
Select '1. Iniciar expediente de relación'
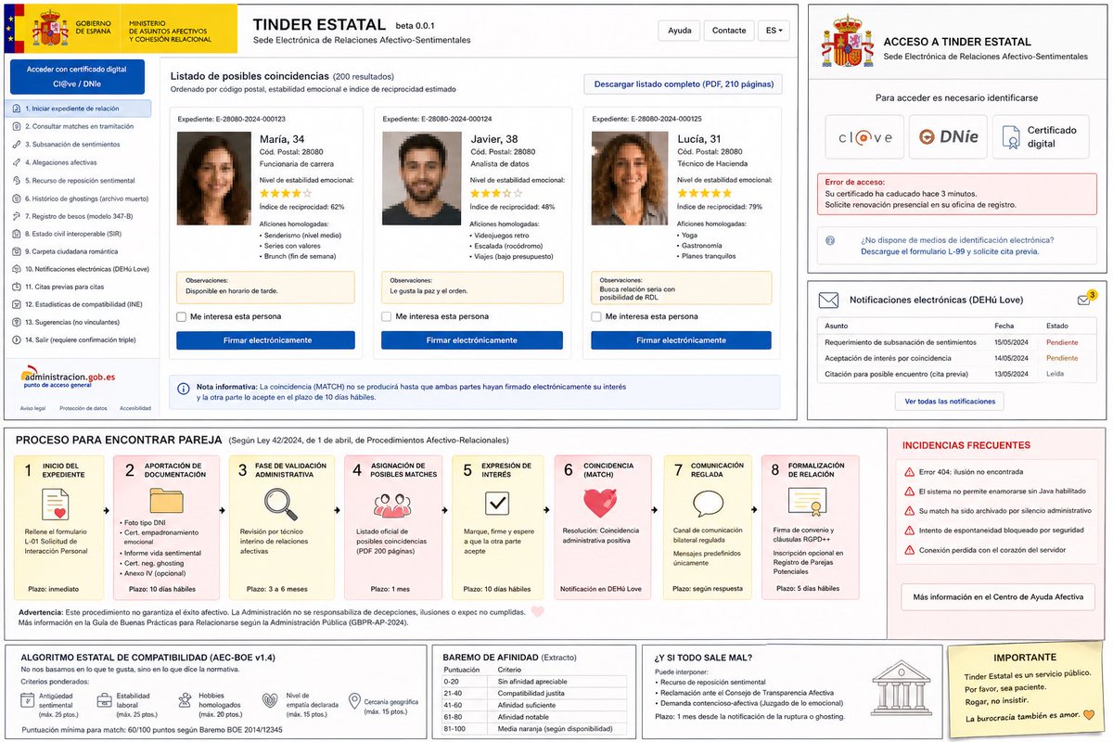(78, 109)
